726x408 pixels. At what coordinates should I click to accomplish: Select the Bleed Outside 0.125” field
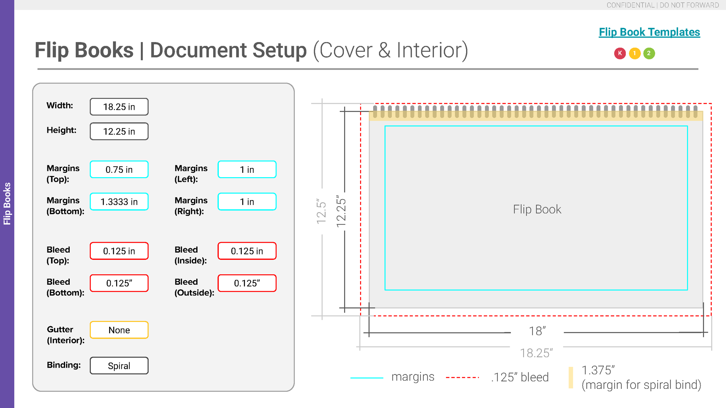pos(247,283)
